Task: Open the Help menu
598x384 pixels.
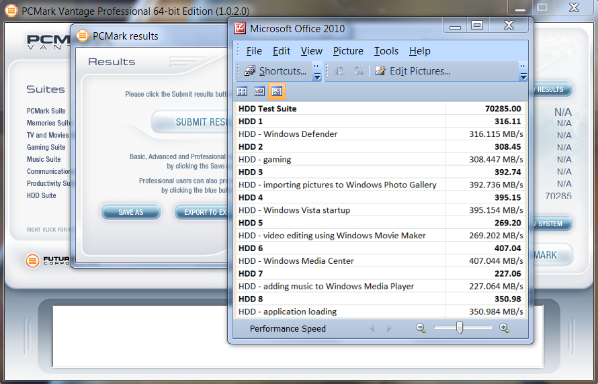Action: click(x=420, y=51)
